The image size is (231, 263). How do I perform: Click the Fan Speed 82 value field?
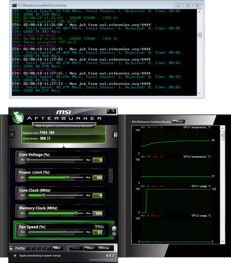point(98,232)
